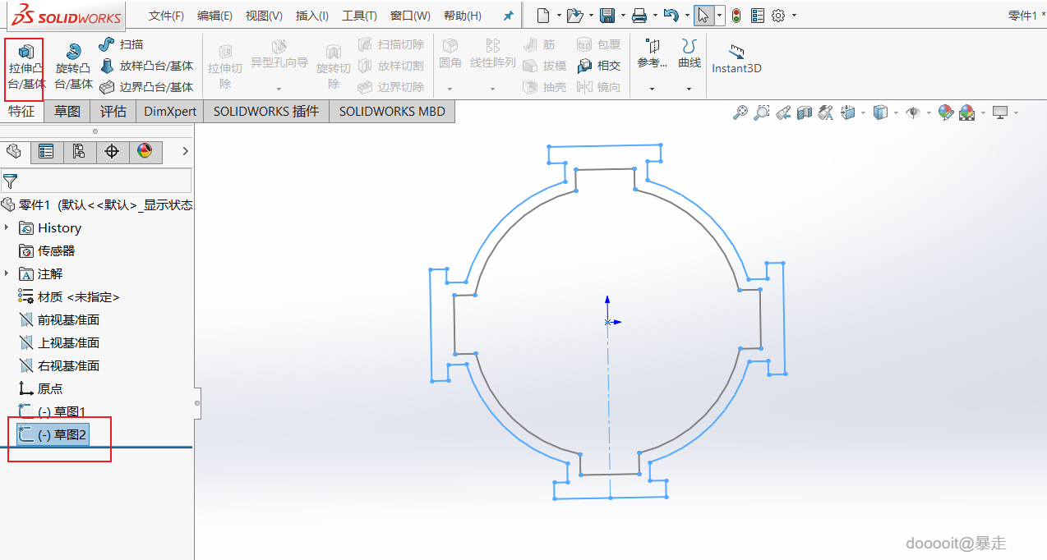Open the PropertyManager tab icon
1047x560 pixels.
[46, 152]
